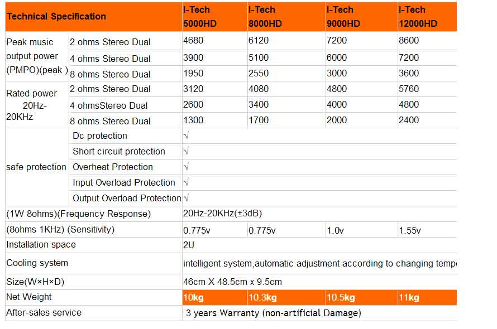Click the 'Technical Specification' header cell
The image size is (497, 329).
[94, 17]
